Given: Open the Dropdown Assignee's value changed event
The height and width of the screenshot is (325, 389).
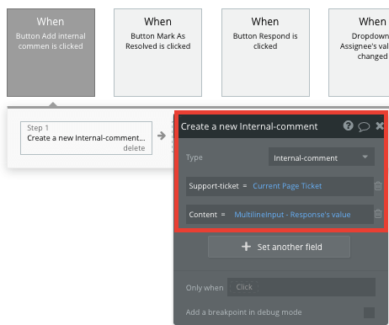Looking at the screenshot, I should click(x=359, y=53).
